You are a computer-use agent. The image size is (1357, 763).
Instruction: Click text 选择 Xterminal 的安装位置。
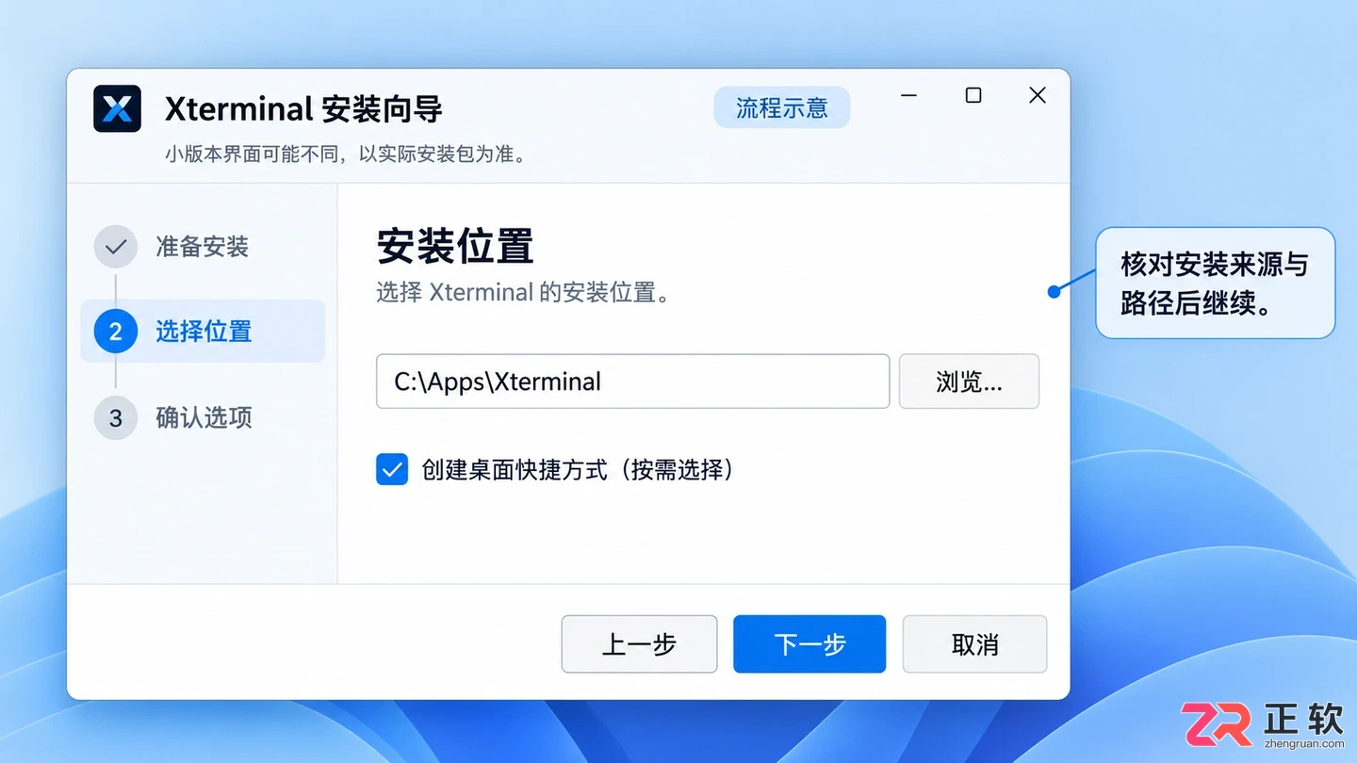click(x=524, y=292)
